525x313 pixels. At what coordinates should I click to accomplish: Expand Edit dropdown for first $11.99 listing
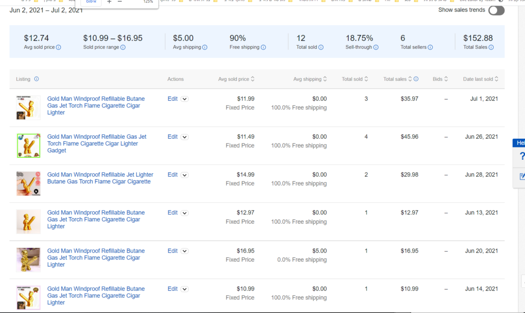[x=185, y=99]
